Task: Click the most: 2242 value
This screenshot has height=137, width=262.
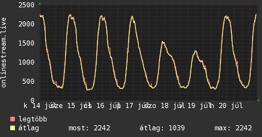Action: click(x=89, y=128)
